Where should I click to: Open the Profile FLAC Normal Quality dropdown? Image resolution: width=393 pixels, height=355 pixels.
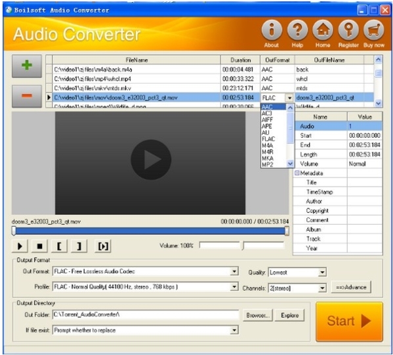point(146,287)
